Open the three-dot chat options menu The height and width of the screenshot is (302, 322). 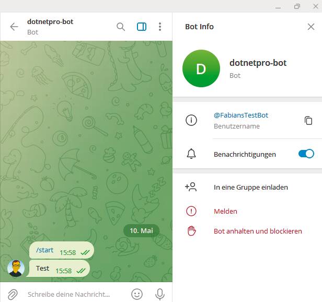(160, 27)
